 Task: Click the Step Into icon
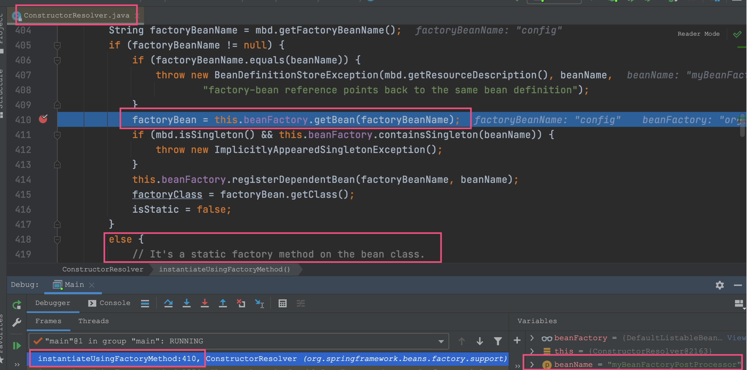point(187,303)
